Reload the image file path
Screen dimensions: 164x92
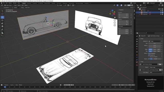(162, 70)
